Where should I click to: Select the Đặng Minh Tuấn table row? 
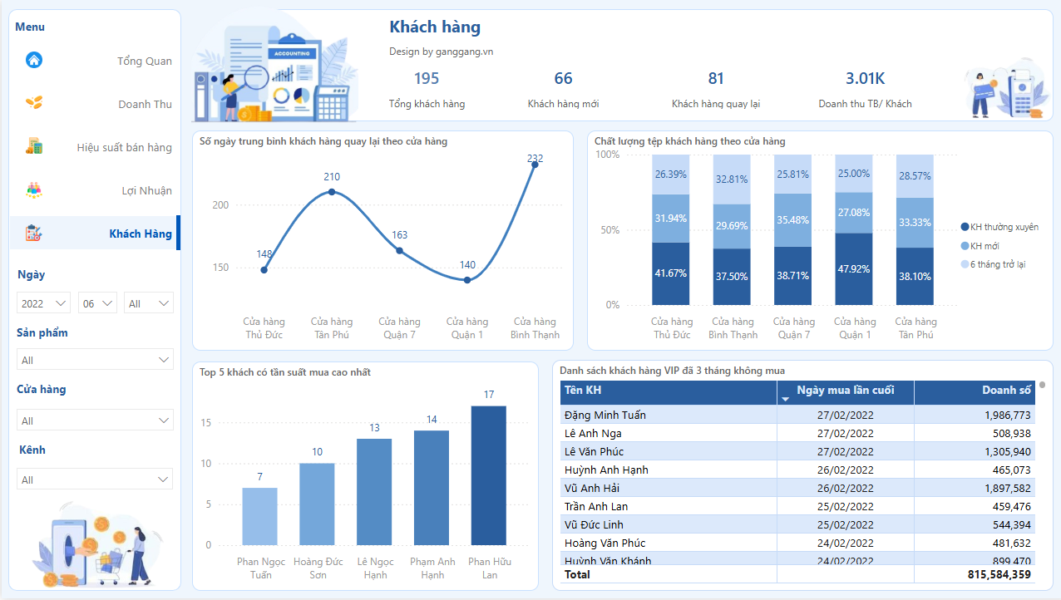click(605, 415)
